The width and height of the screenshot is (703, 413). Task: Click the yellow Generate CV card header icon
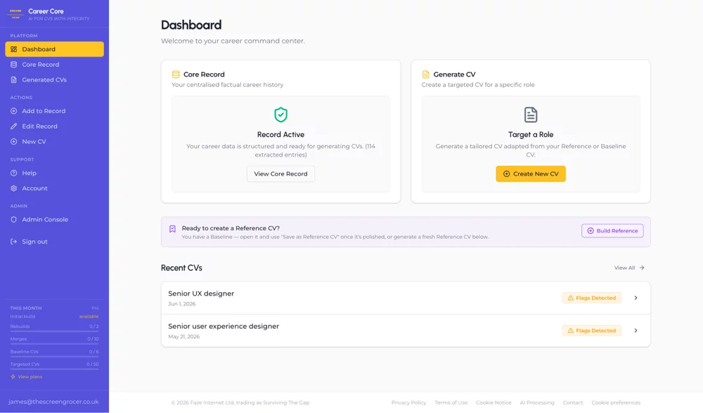[x=425, y=74]
